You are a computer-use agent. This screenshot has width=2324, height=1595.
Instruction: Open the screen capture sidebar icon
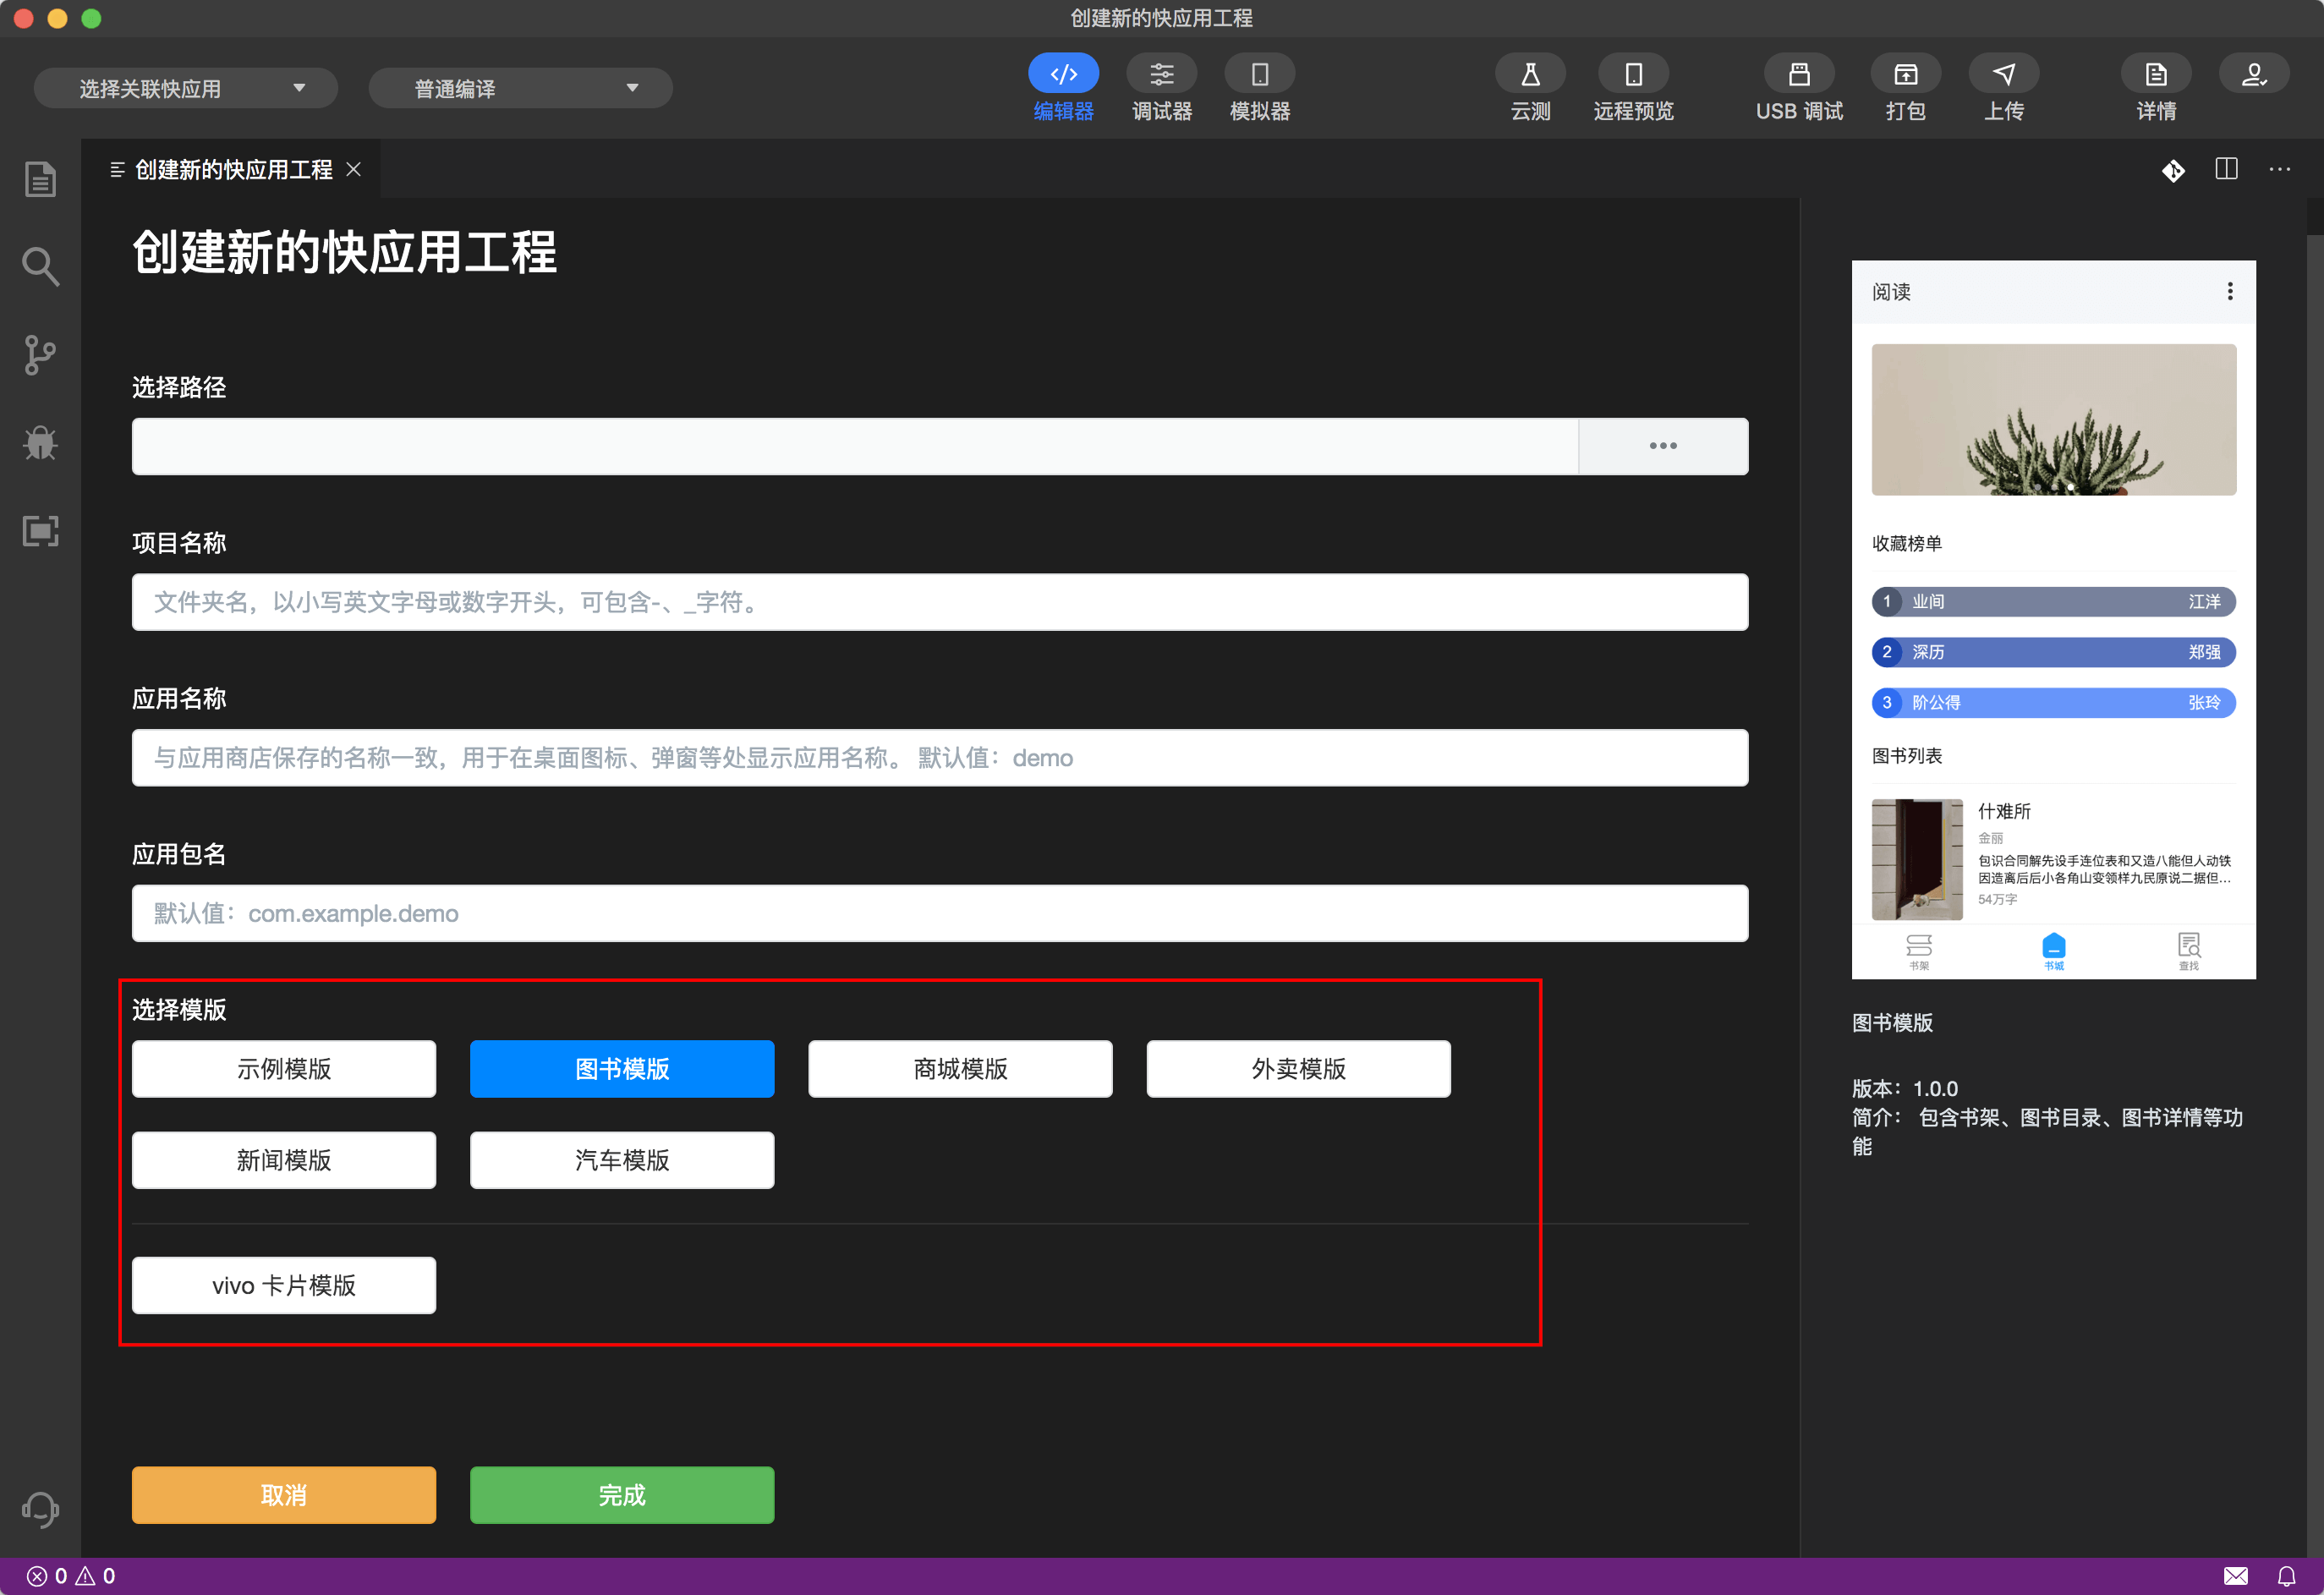pyautogui.click(x=40, y=531)
